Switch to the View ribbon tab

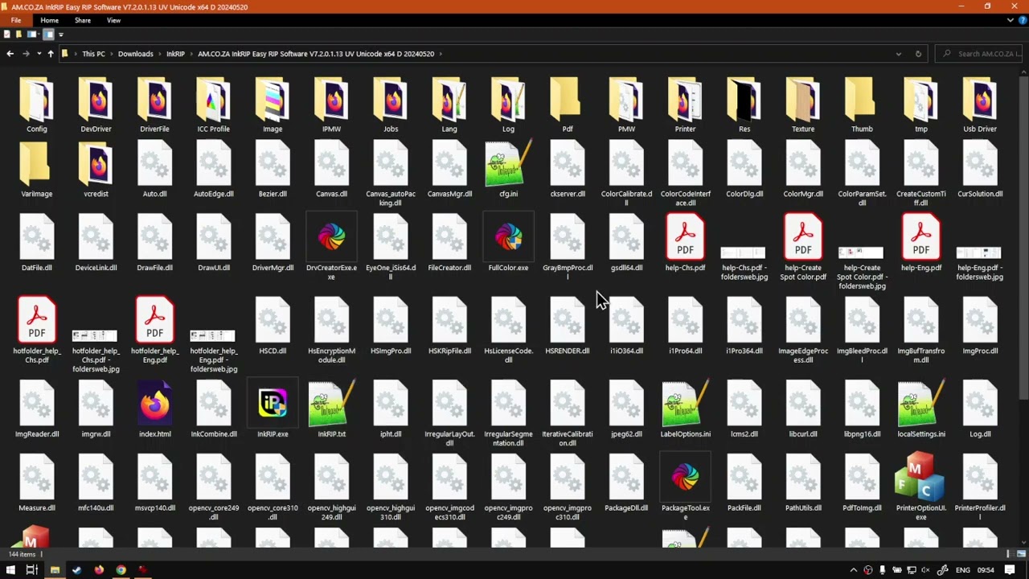tap(113, 20)
